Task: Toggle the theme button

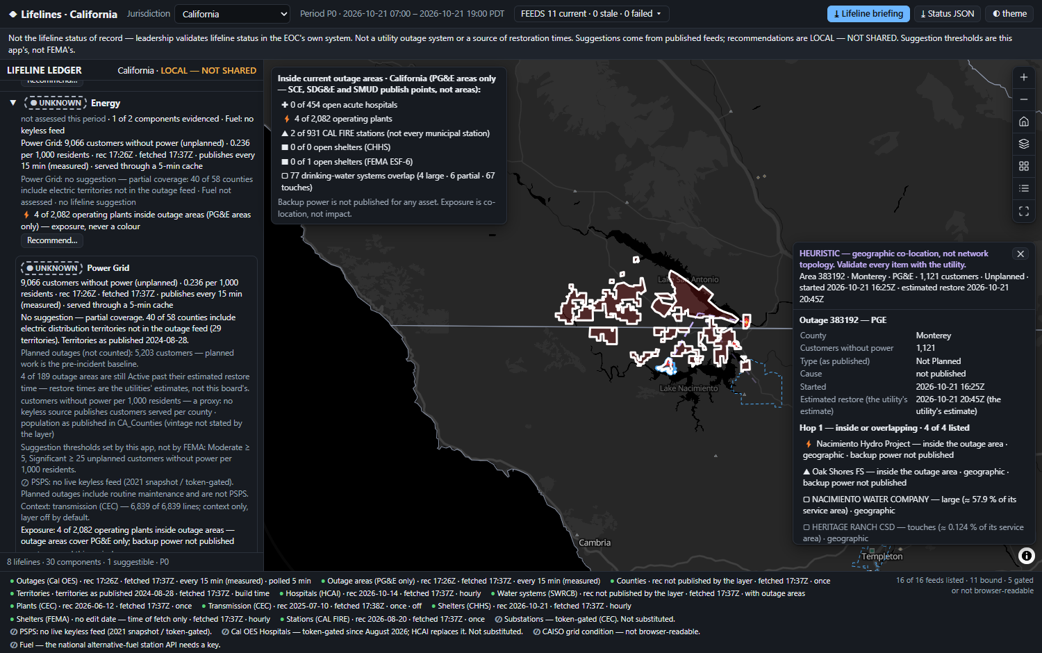Action: pos(1009,14)
